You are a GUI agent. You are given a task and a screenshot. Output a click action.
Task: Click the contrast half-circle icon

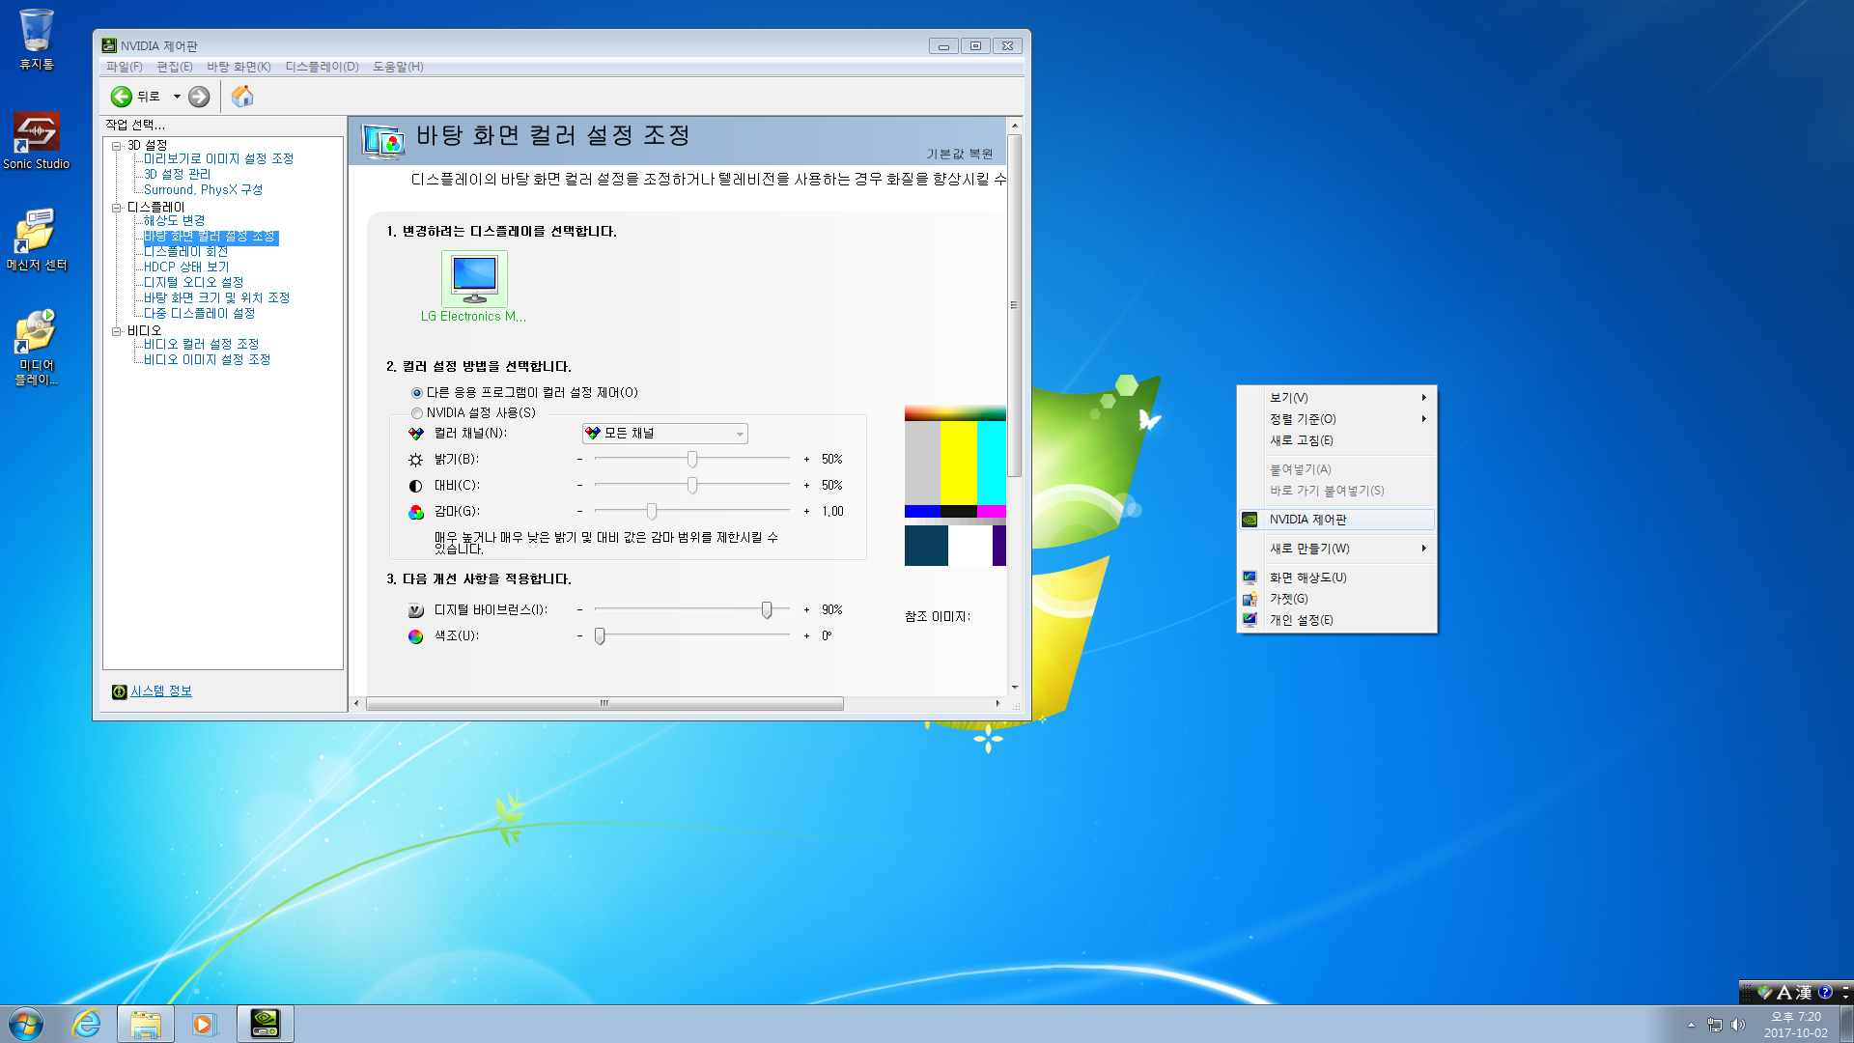click(416, 486)
